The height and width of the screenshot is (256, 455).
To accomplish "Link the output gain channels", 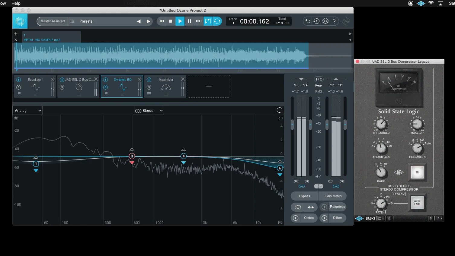I will click(336, 186).
